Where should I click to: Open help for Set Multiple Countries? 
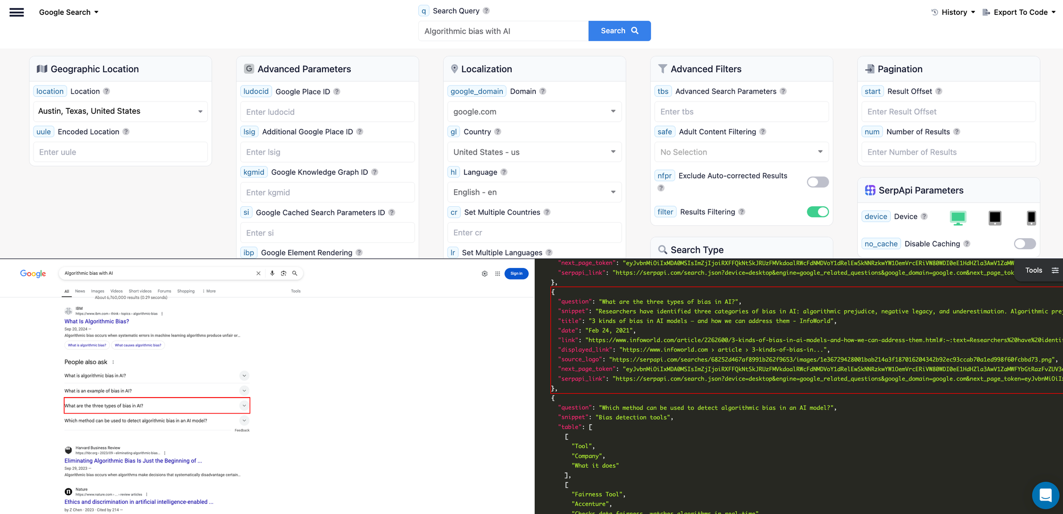tap(547, 212)
